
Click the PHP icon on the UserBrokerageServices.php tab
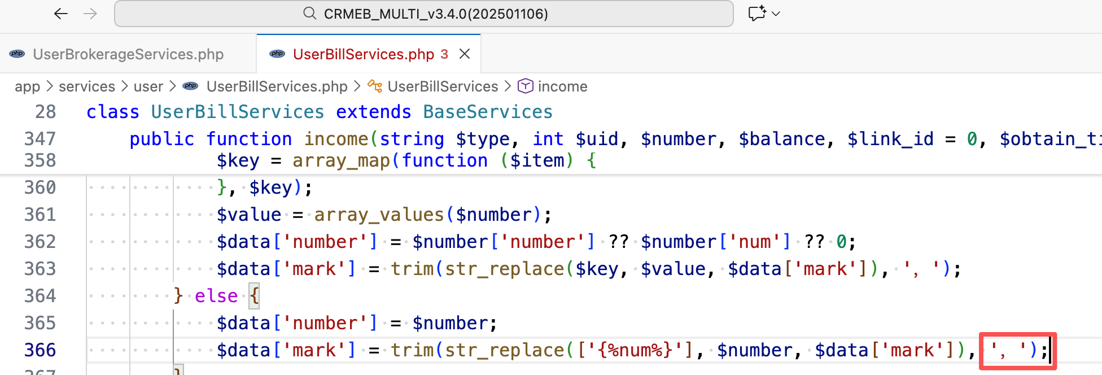(17, 54)
